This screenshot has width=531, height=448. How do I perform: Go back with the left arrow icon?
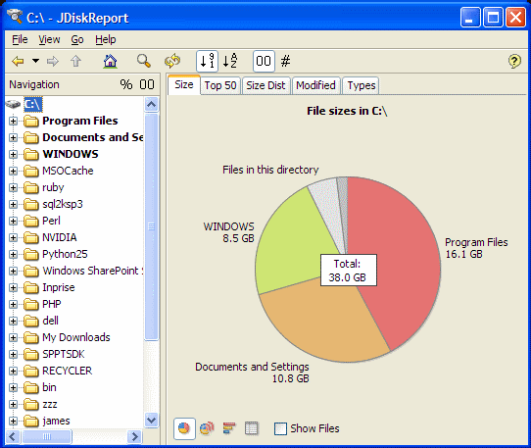pyautogui.click(x=18, y=62)
